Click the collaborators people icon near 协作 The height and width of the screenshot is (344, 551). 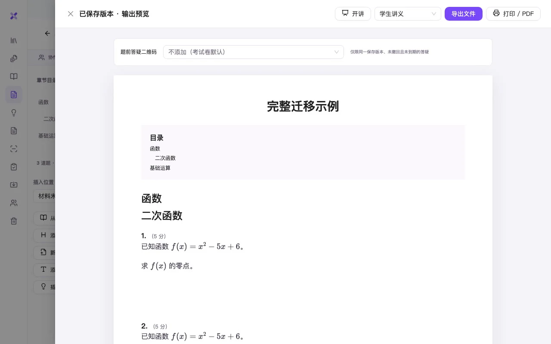pyautogui.click(x=42, y=57)
